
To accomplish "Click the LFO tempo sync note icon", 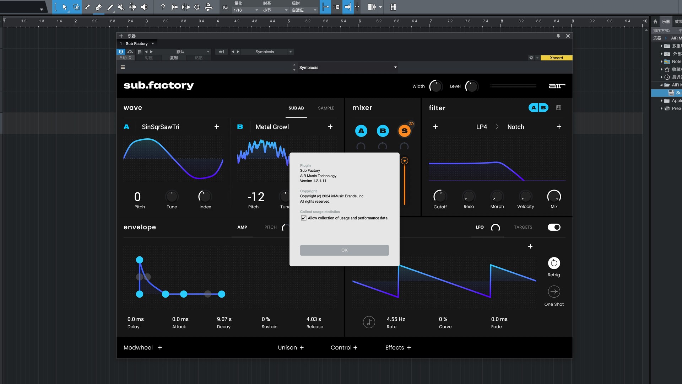I will tap(369, 322).
